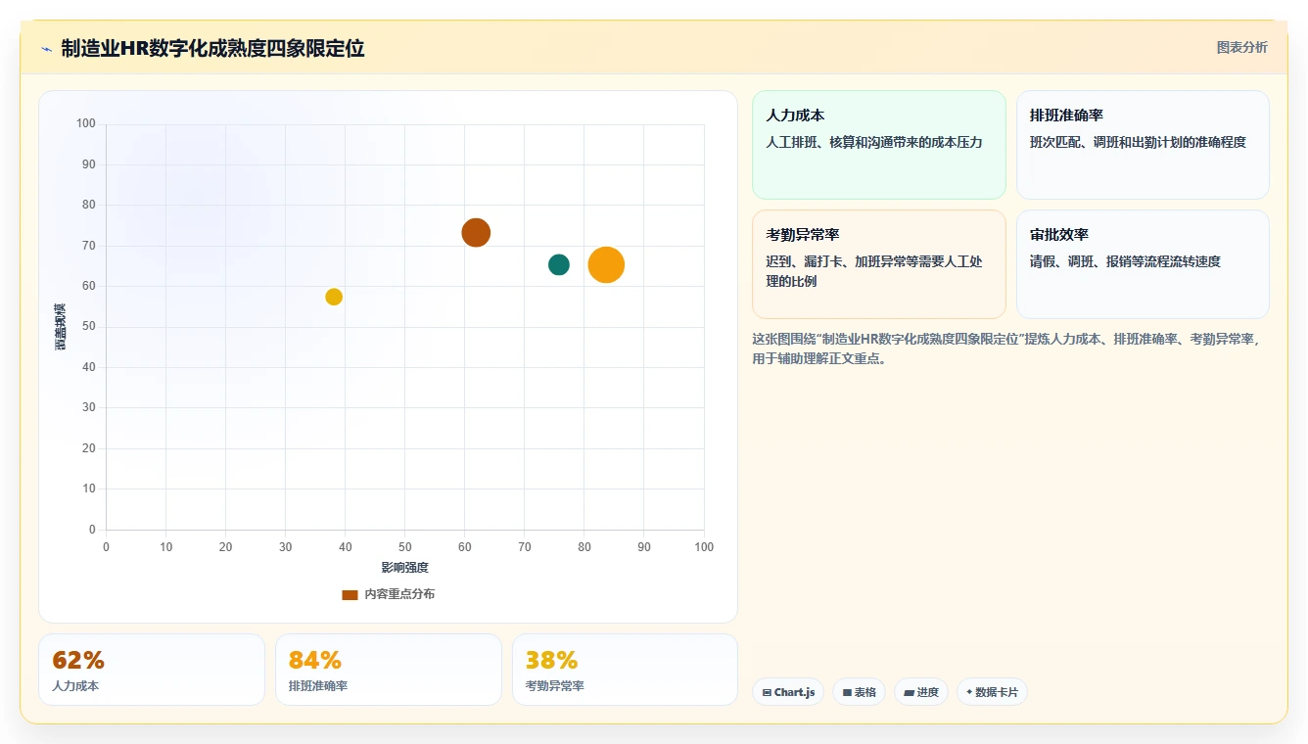Open the 人力成本 info card

878,145
